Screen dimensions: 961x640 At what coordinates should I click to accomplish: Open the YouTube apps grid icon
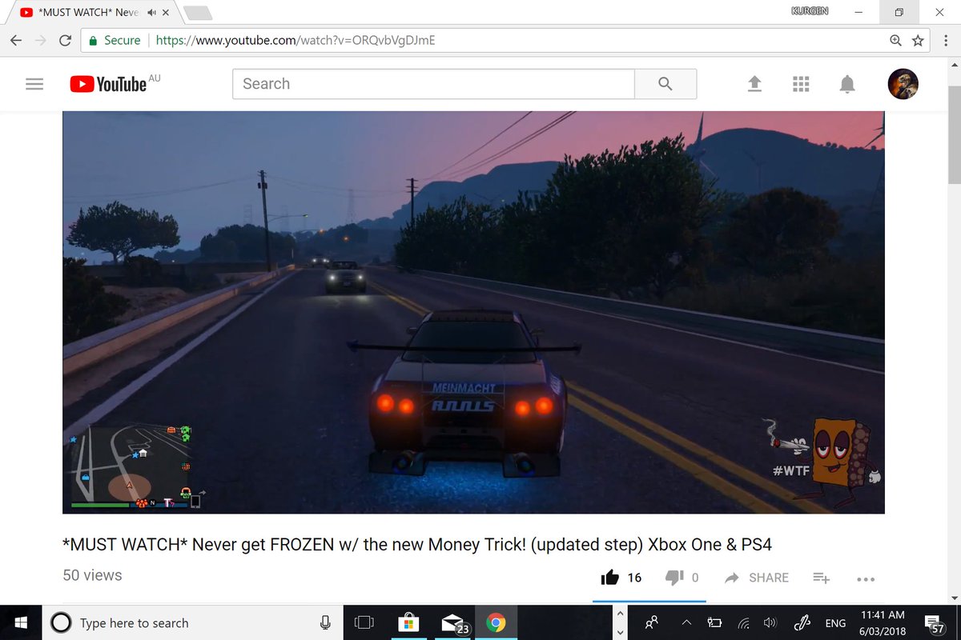pyautogui.click(x=801, y=84)
